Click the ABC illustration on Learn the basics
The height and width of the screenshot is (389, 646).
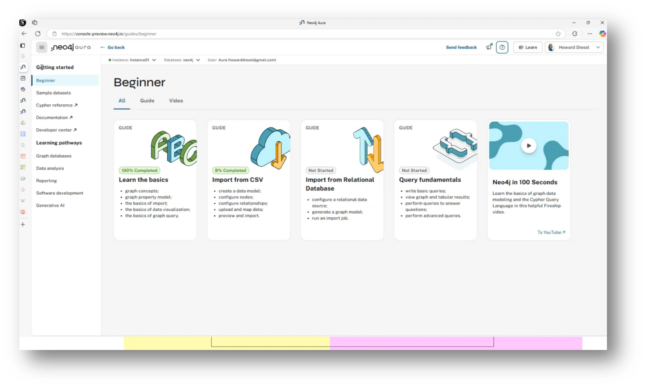174,148
